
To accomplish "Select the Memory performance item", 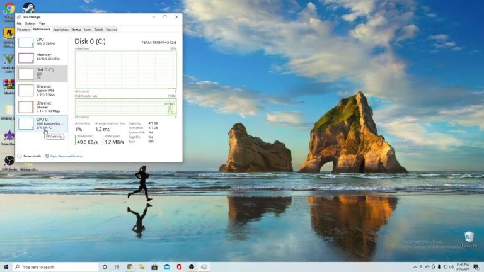I will tap(42, 57).
